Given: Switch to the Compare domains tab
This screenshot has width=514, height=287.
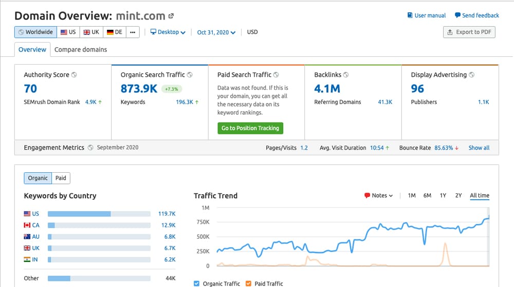Looking at the screenshot, I should pos(81,50).
